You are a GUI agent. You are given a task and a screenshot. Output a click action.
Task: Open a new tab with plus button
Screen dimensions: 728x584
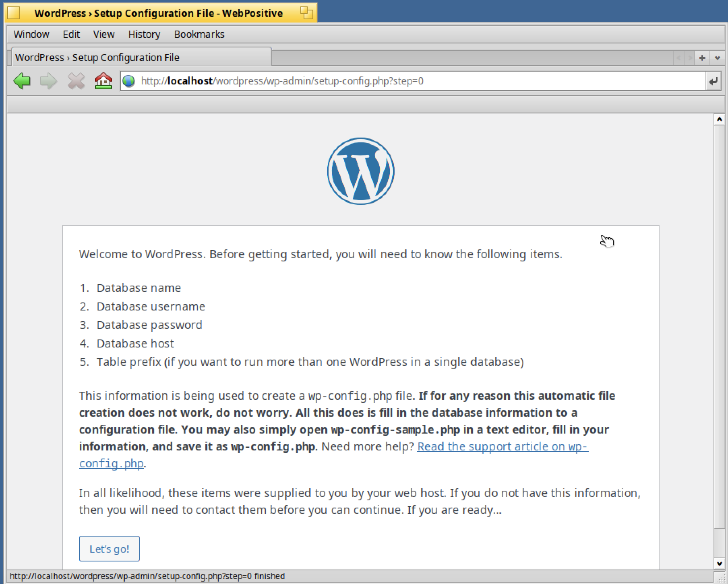pos(702,58)
